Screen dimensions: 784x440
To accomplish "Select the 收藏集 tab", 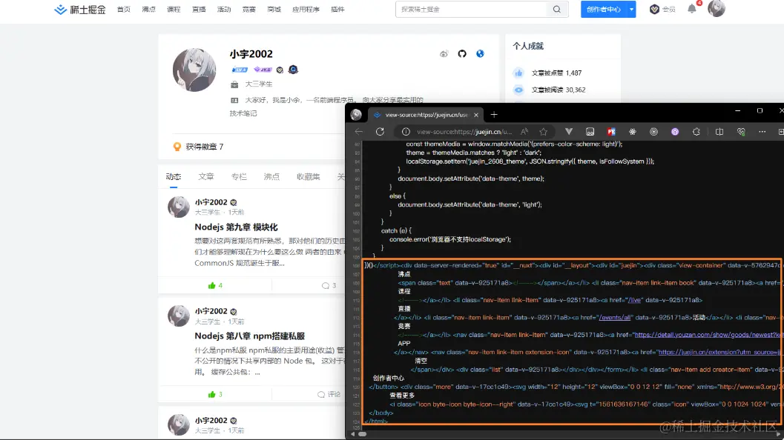I will click(308, 177).
